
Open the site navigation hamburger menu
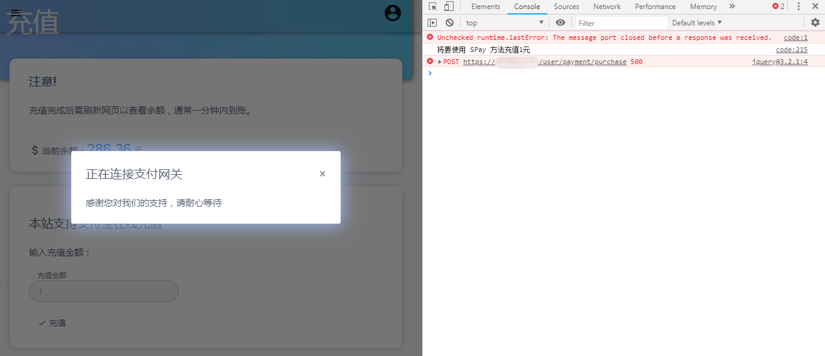[16, 12]
